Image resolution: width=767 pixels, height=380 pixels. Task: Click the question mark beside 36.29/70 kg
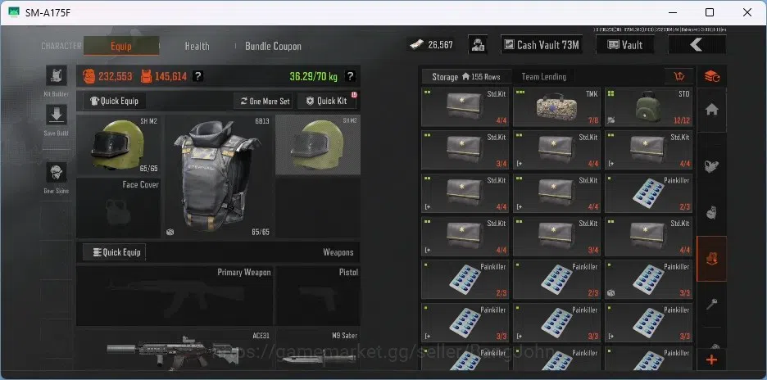pos(350,76)
